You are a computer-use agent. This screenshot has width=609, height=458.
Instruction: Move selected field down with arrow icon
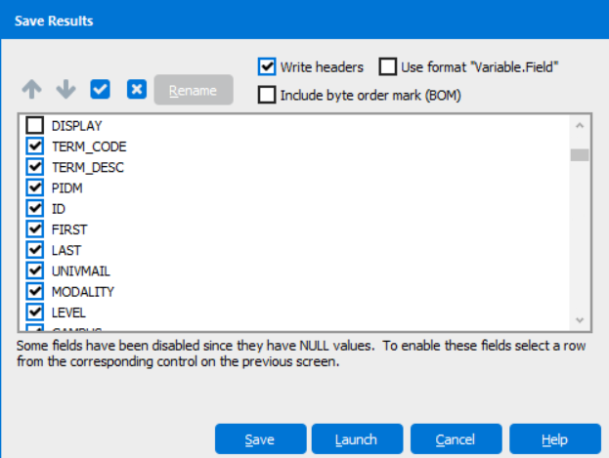65,89
